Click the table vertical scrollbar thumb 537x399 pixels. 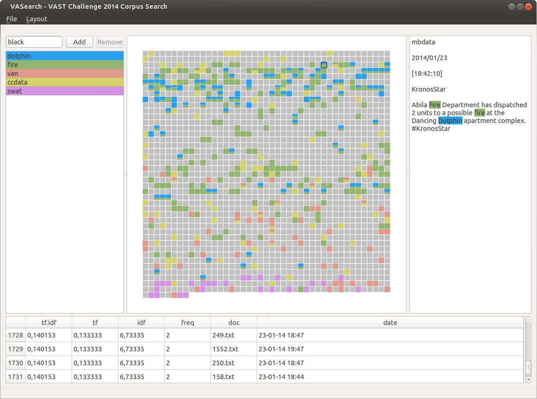528,368
